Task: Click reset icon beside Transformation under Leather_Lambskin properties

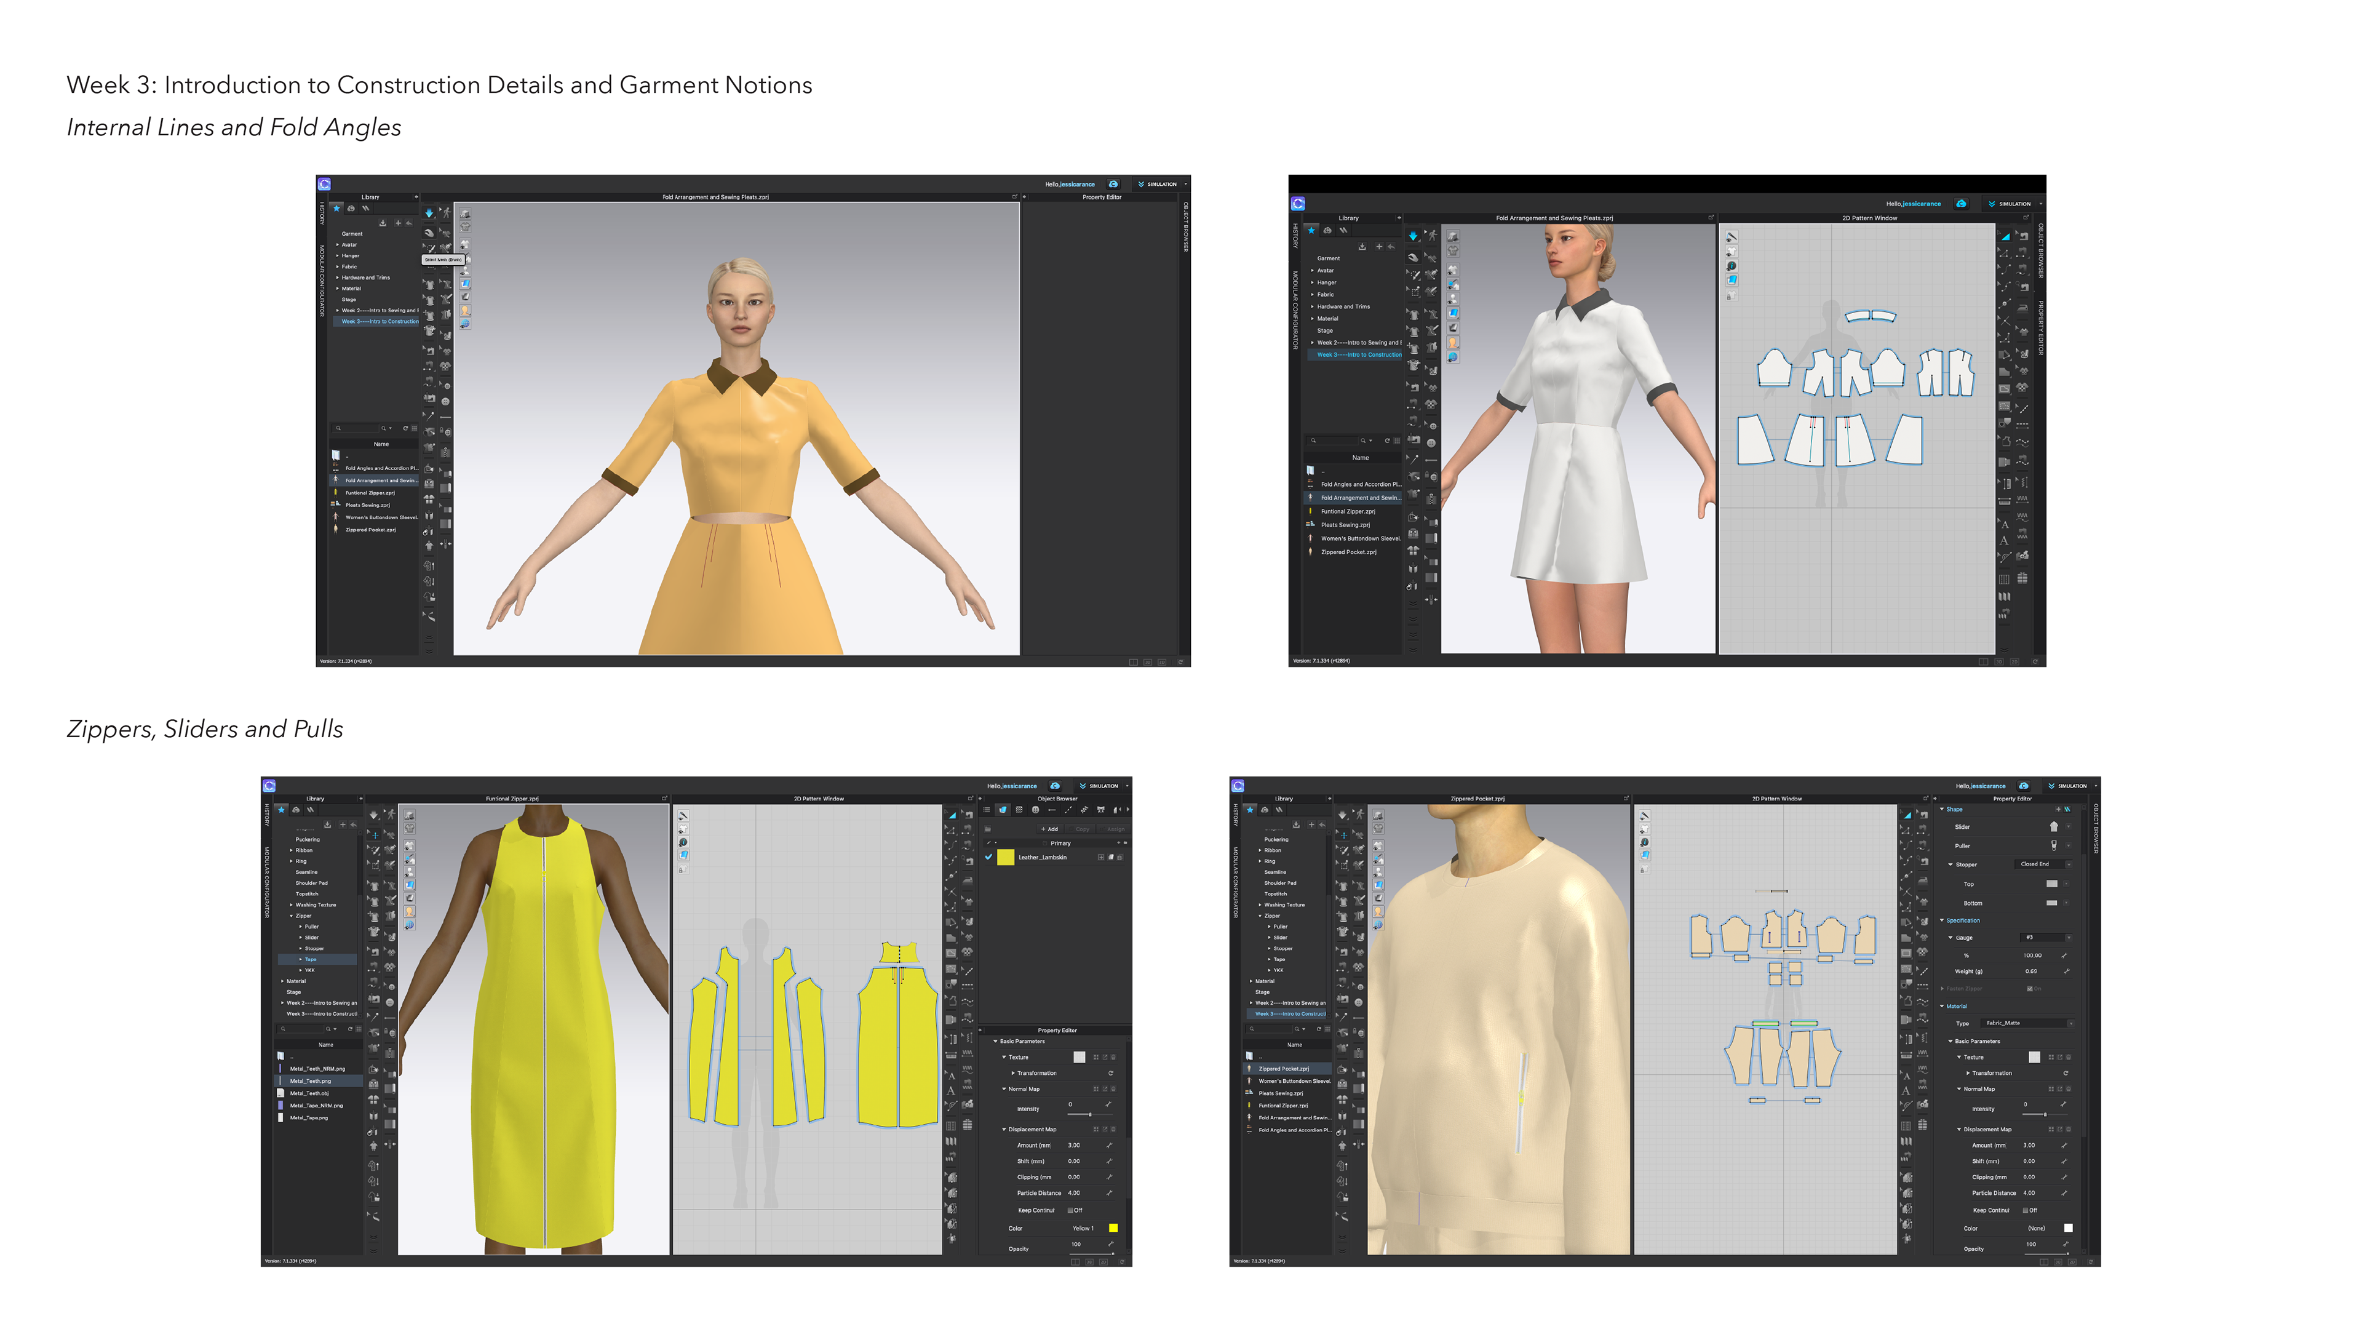Action: [1110, 1073]
